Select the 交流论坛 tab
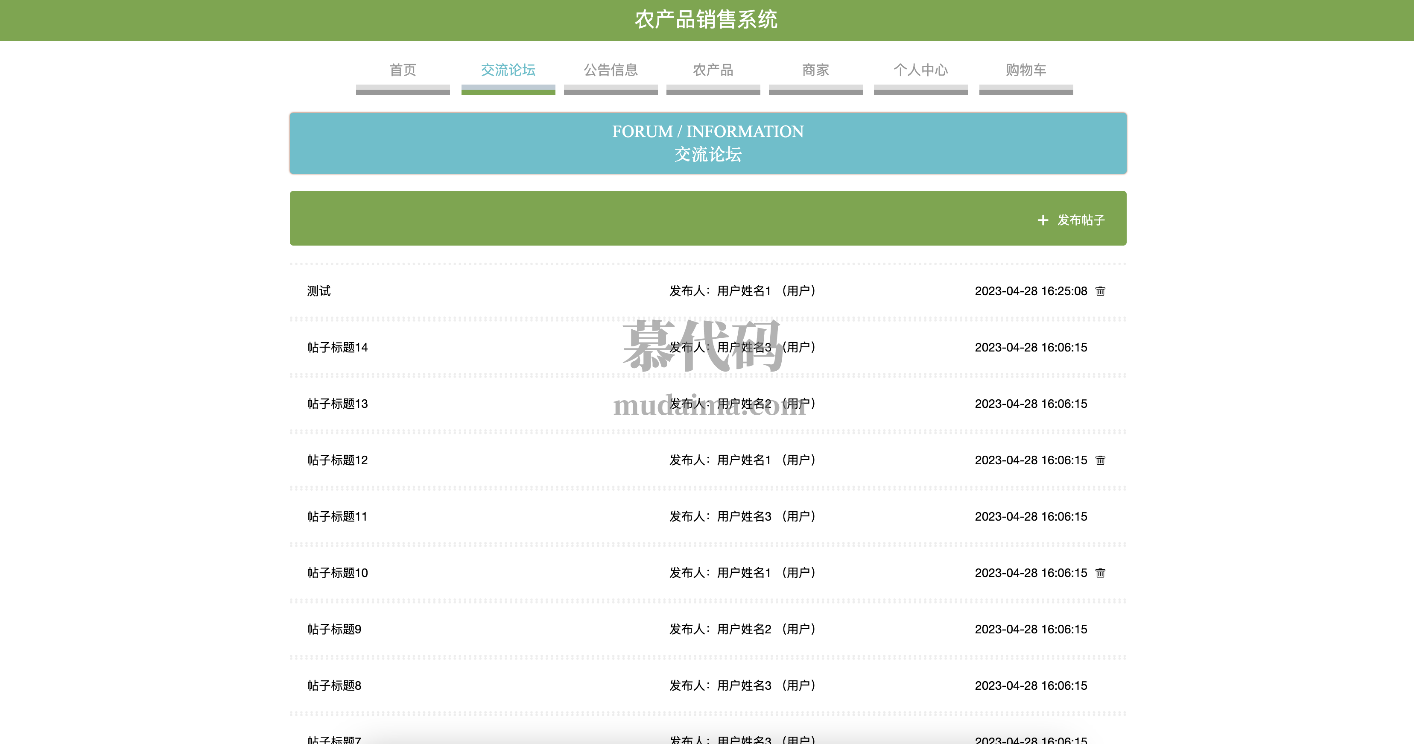 pyautogui.click(x=508, y=70)
